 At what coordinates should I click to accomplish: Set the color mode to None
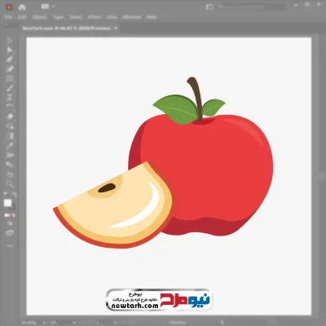13,215
